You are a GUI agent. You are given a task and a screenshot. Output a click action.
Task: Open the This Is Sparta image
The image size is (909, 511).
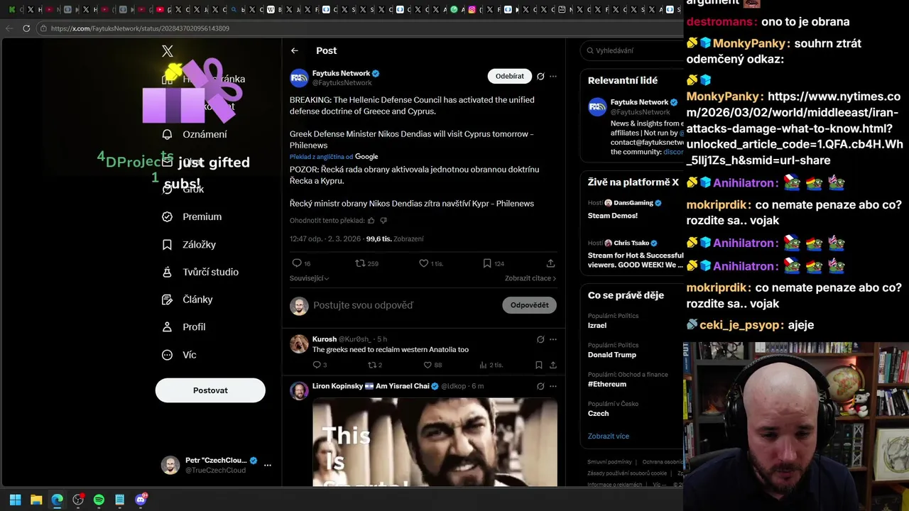[x=435, y=442]
